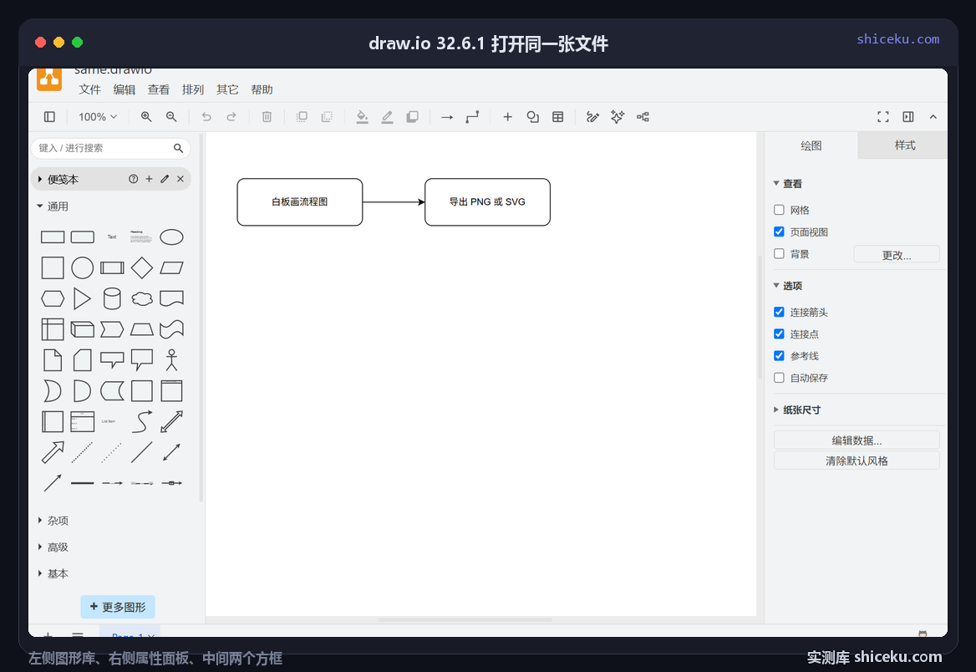Open the 帮助 menu
The image size is (976, 672).
[x=262, y=89]
